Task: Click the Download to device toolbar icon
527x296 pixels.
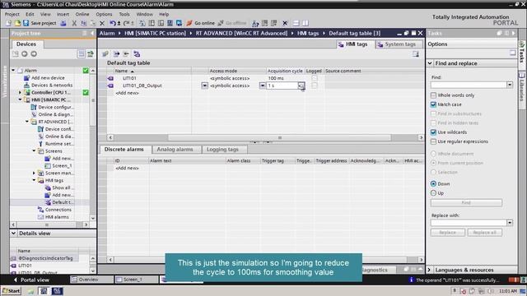Action: [x=152, y=23]
